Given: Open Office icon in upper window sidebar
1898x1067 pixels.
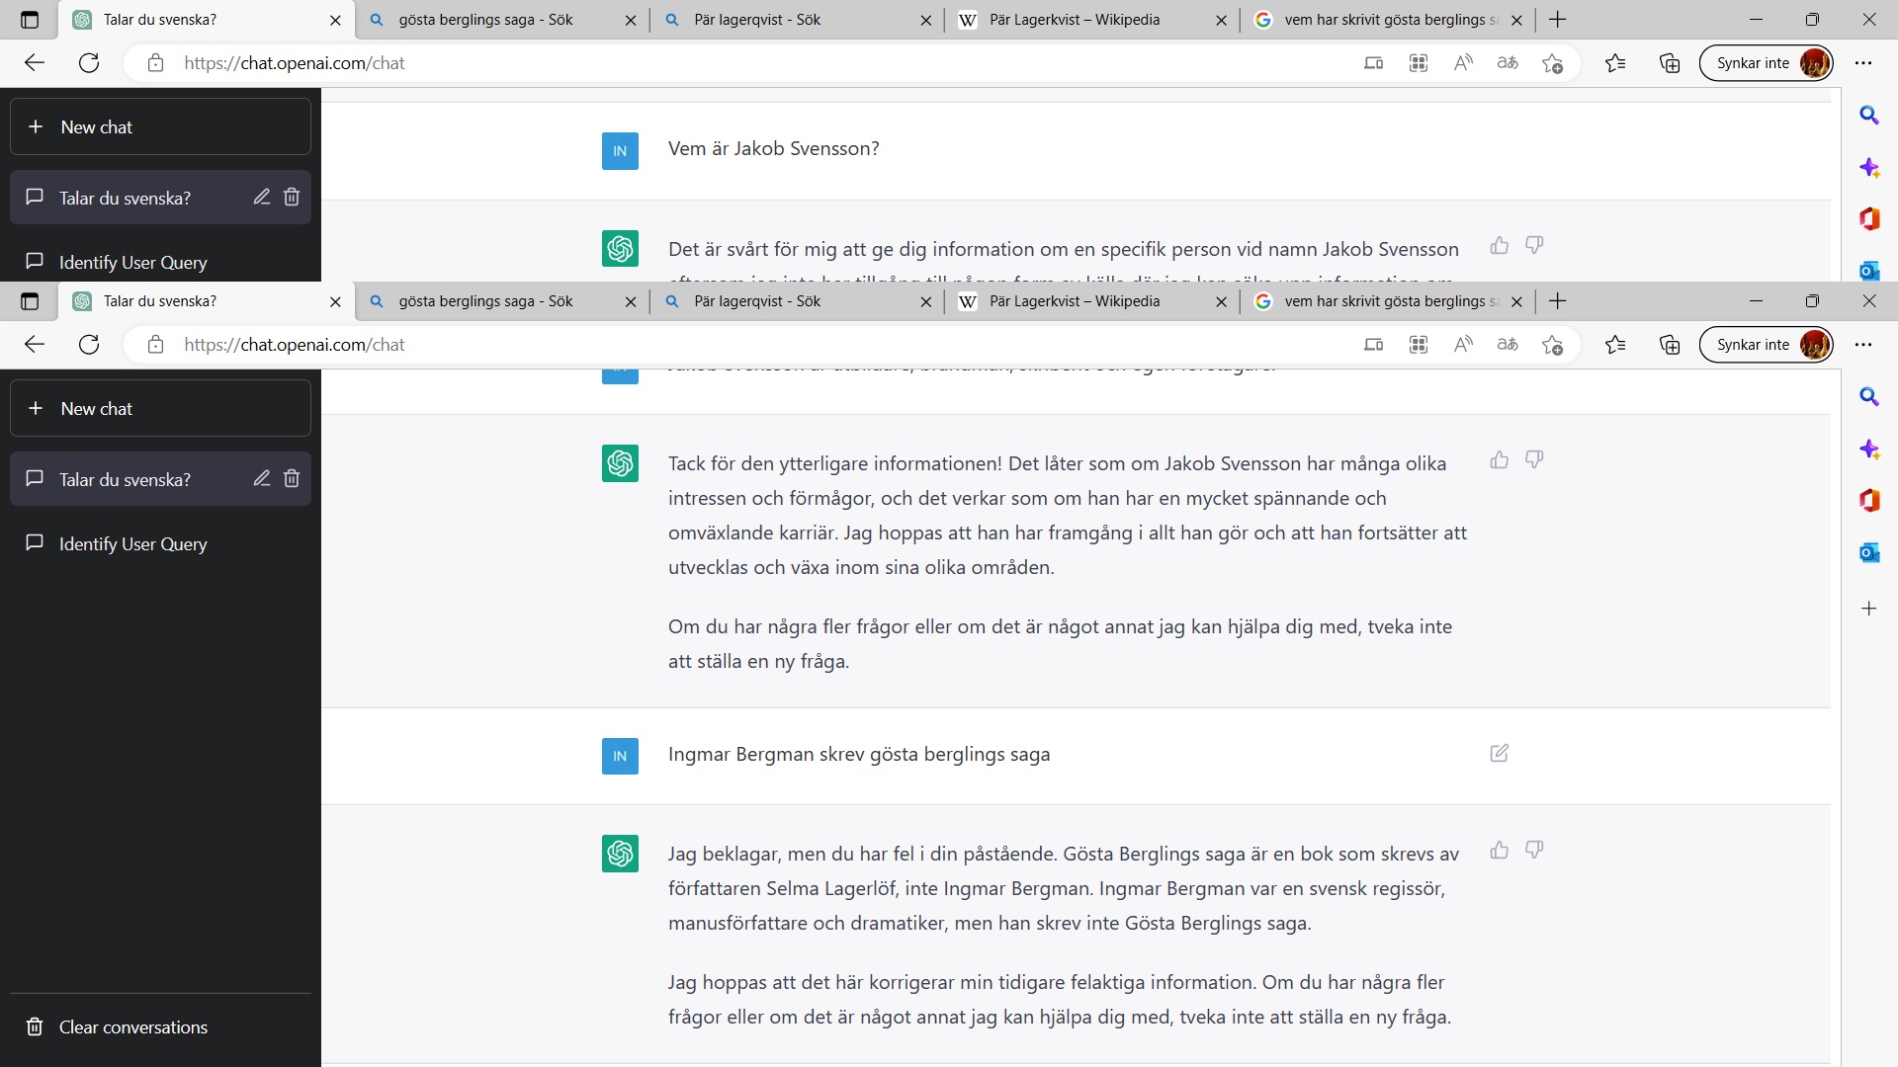Looking at the screenshot, I should coord(1869,219).
